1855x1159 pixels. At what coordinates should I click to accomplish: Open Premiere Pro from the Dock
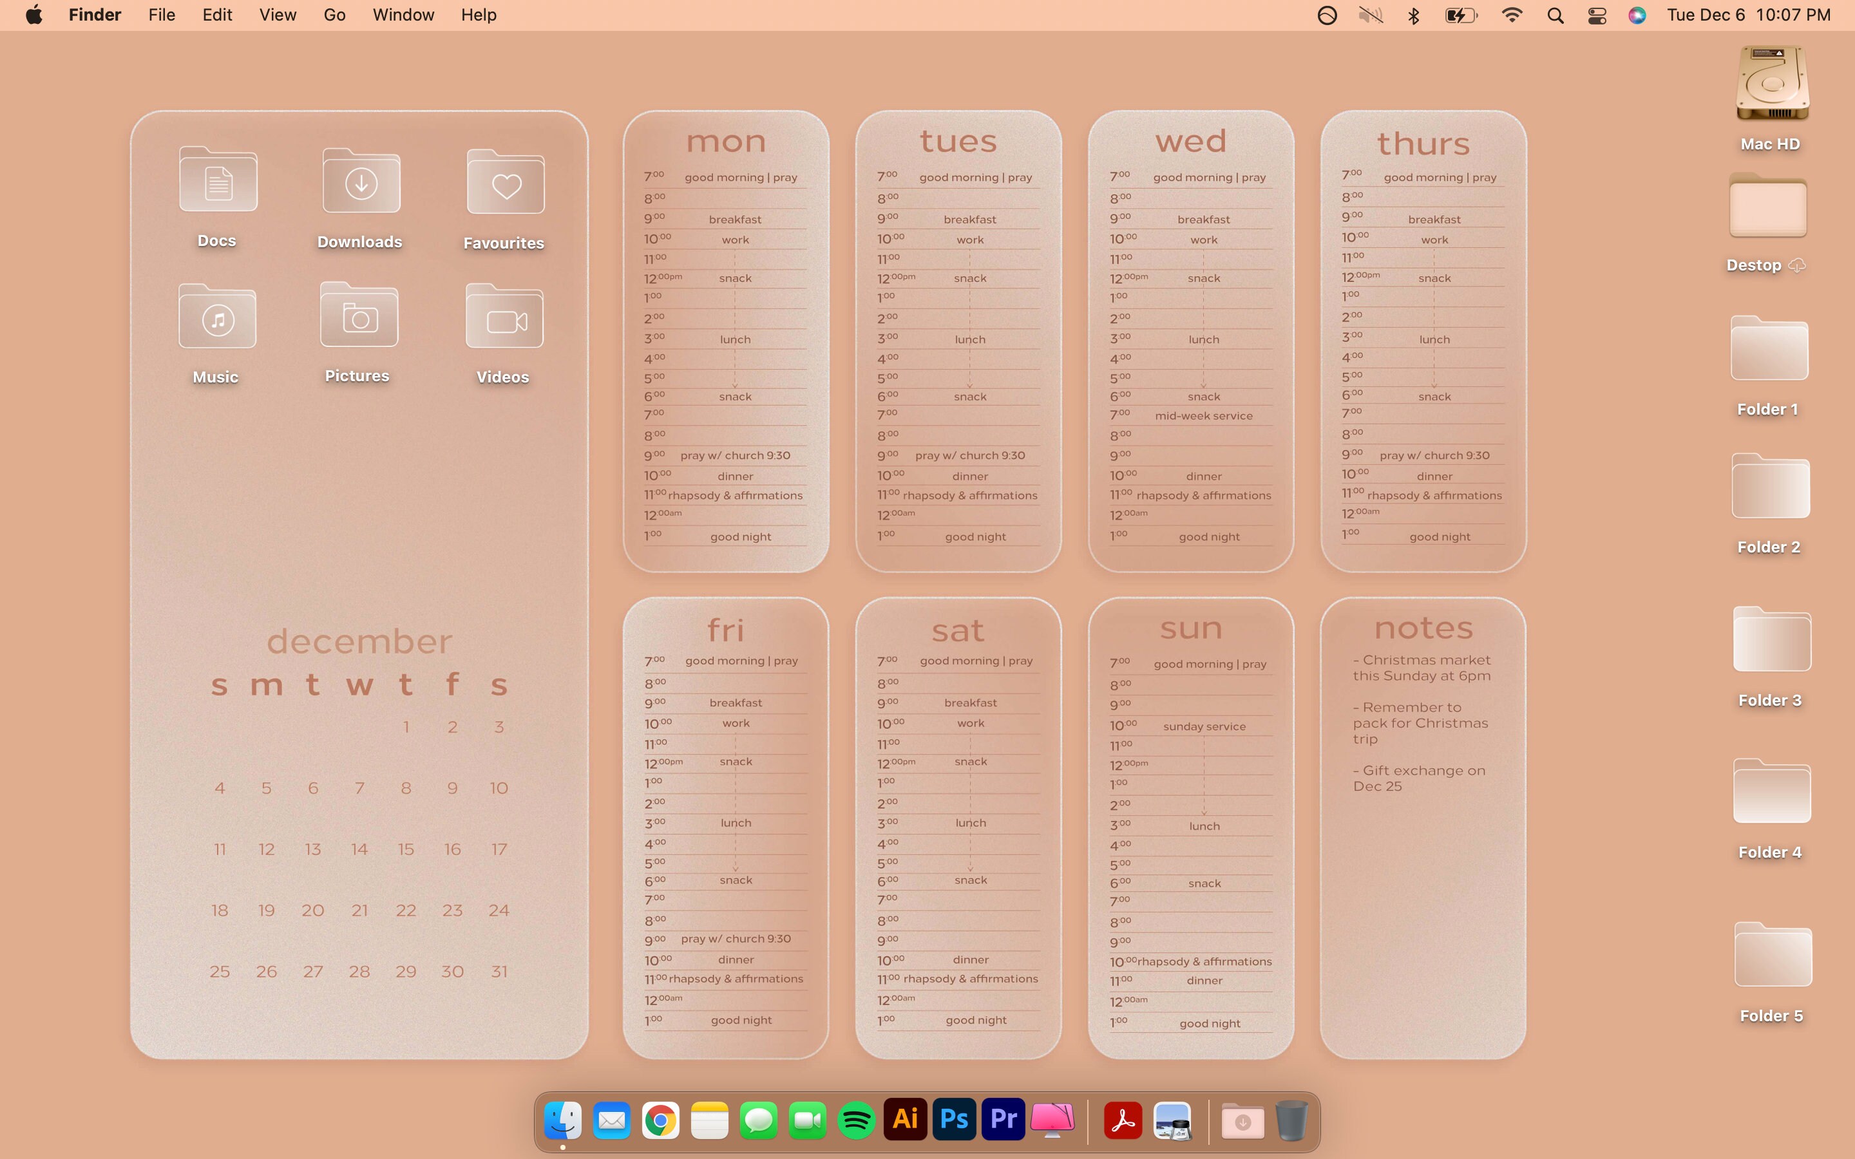point(1003,1119)
